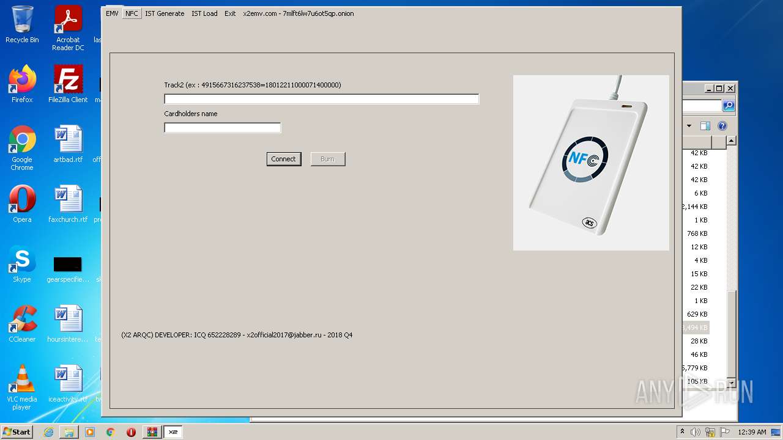Open VLC media player shortcut

(22, 387)
